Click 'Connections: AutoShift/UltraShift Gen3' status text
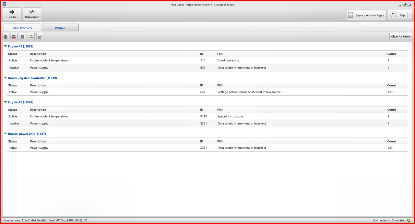Image resolution: width=415 pixels, height=224 pixels. (x=43, y=220)
